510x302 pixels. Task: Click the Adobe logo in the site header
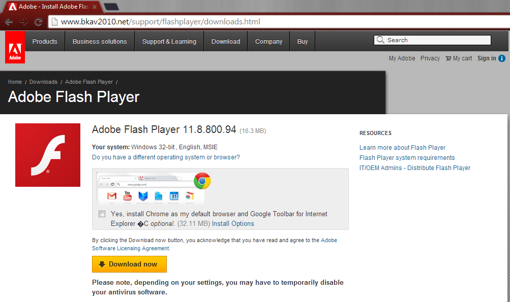(x=15, y=47)
